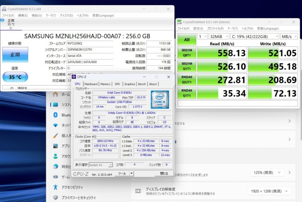
Task: Open the ツール dropdown arrow in CPU-Z
Action: (x=131, y=173)
